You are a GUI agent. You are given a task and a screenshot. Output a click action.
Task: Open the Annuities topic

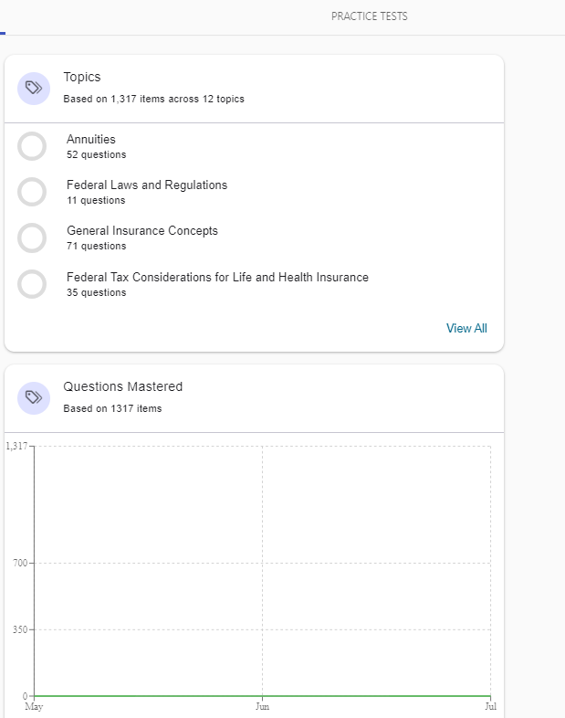(x=91, y=140)
